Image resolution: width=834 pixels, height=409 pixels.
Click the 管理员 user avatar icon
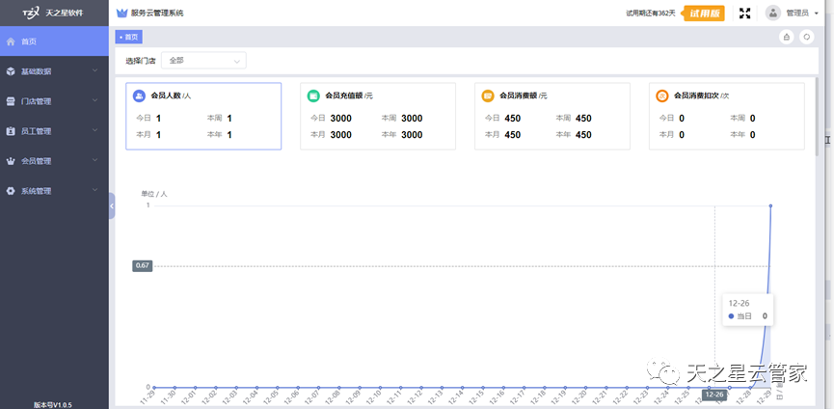773,13
